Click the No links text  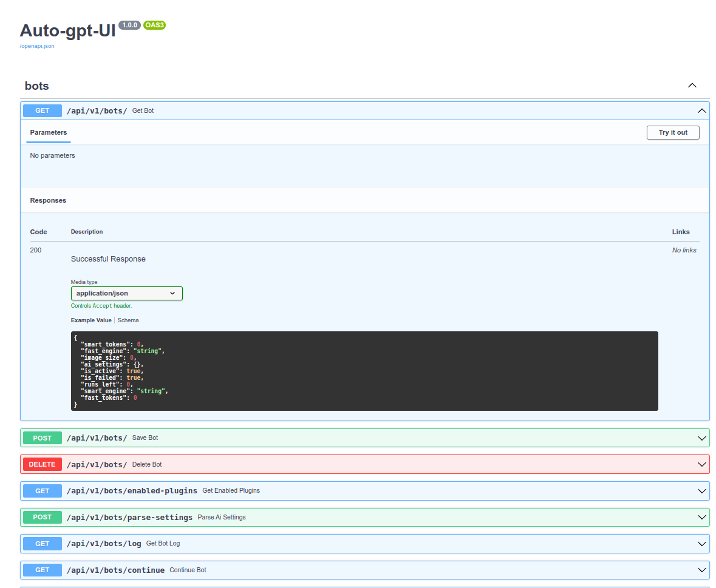tap(684, 250)
